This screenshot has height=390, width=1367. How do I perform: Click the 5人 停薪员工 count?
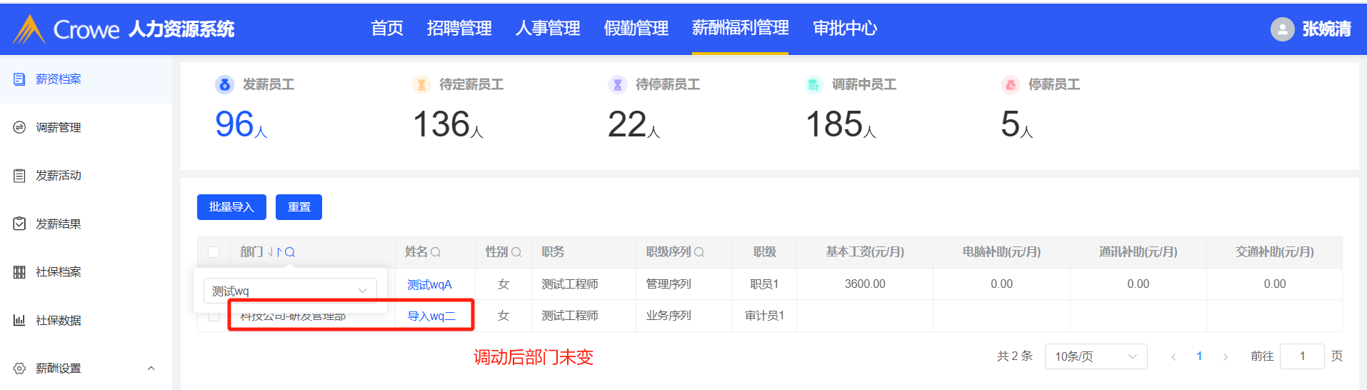(1017, 124)
